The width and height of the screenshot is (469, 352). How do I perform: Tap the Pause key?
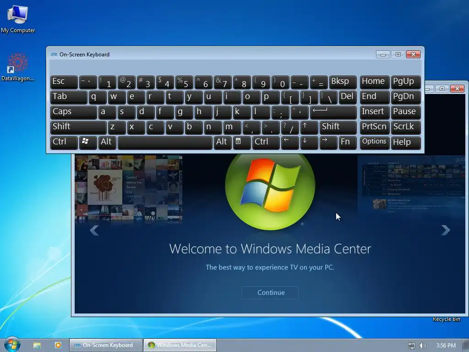406,113
